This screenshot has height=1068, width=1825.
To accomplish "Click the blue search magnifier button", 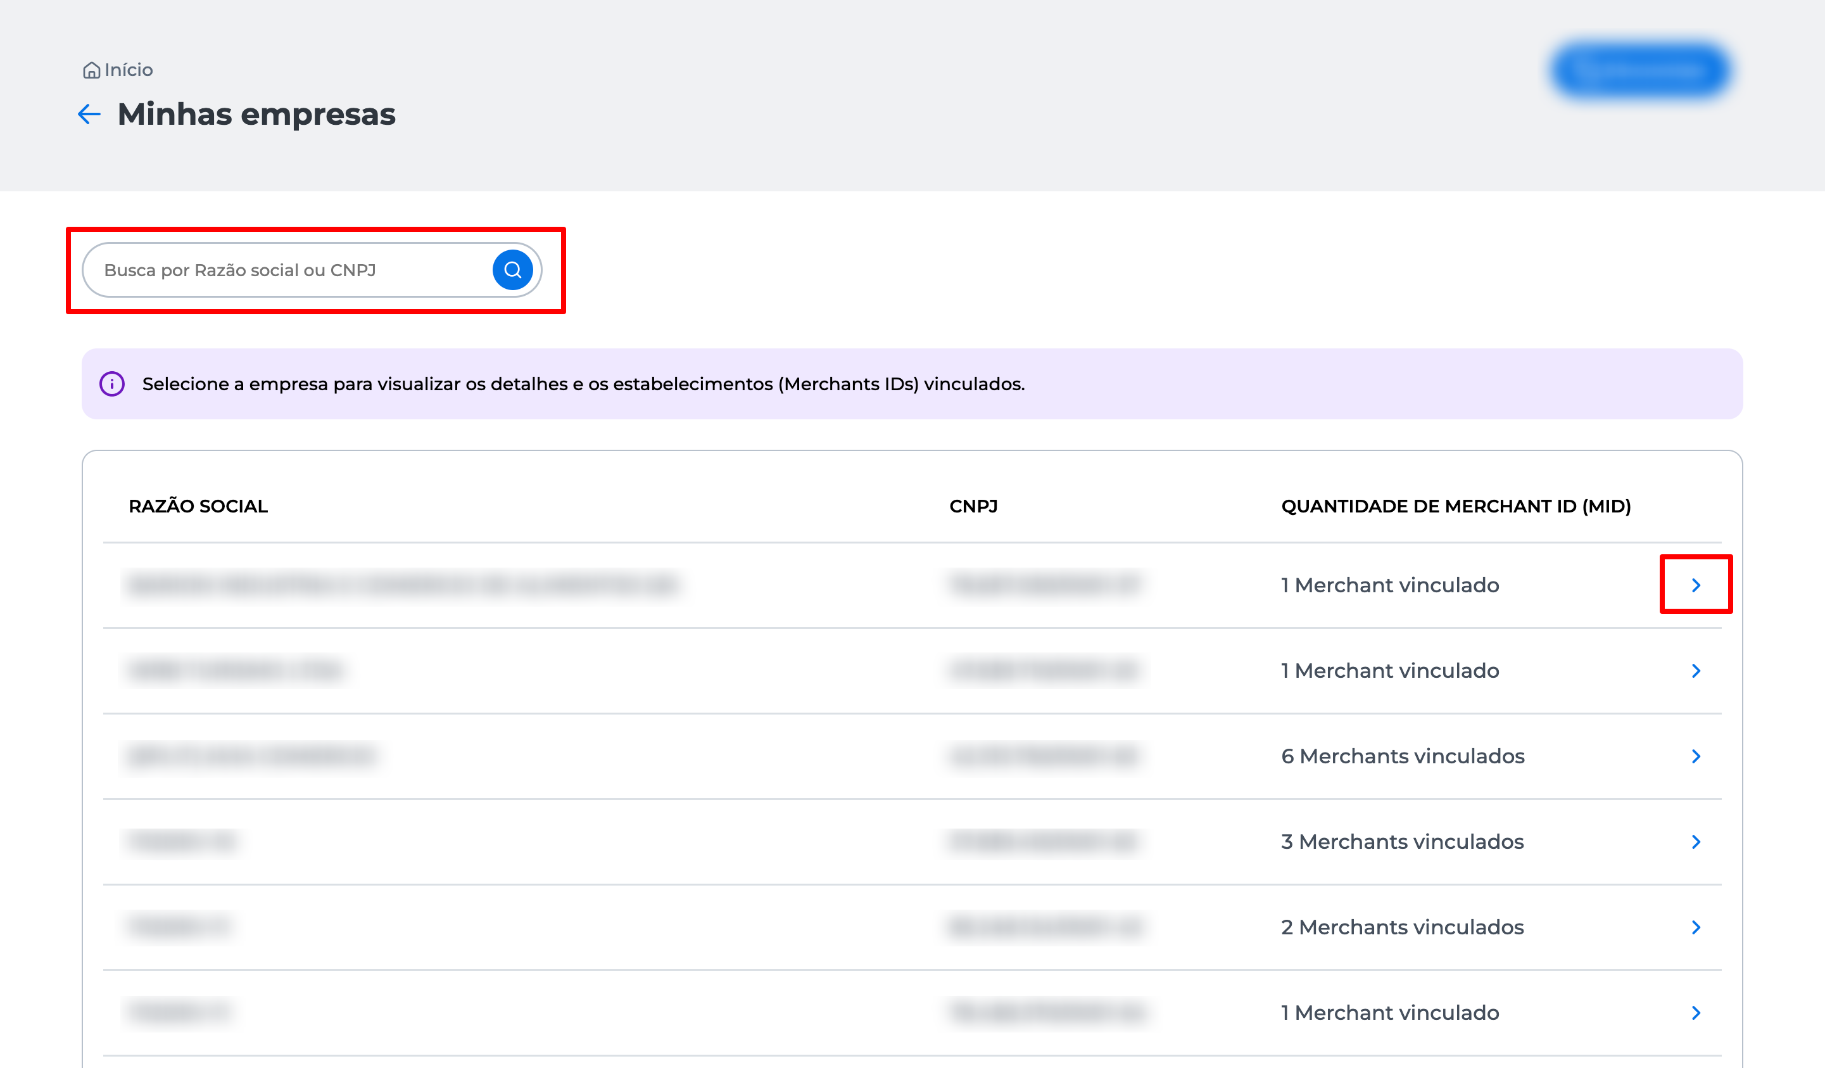I will [512, 270].
